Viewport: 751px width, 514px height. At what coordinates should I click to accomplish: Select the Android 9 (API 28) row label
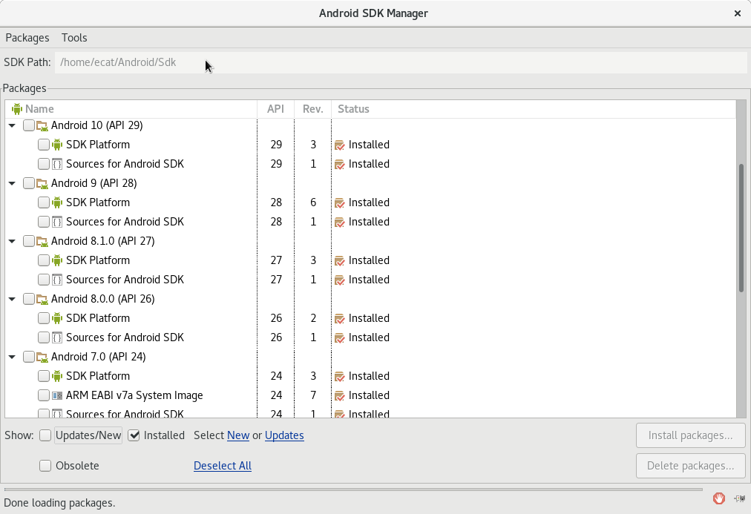pos(94,183)
